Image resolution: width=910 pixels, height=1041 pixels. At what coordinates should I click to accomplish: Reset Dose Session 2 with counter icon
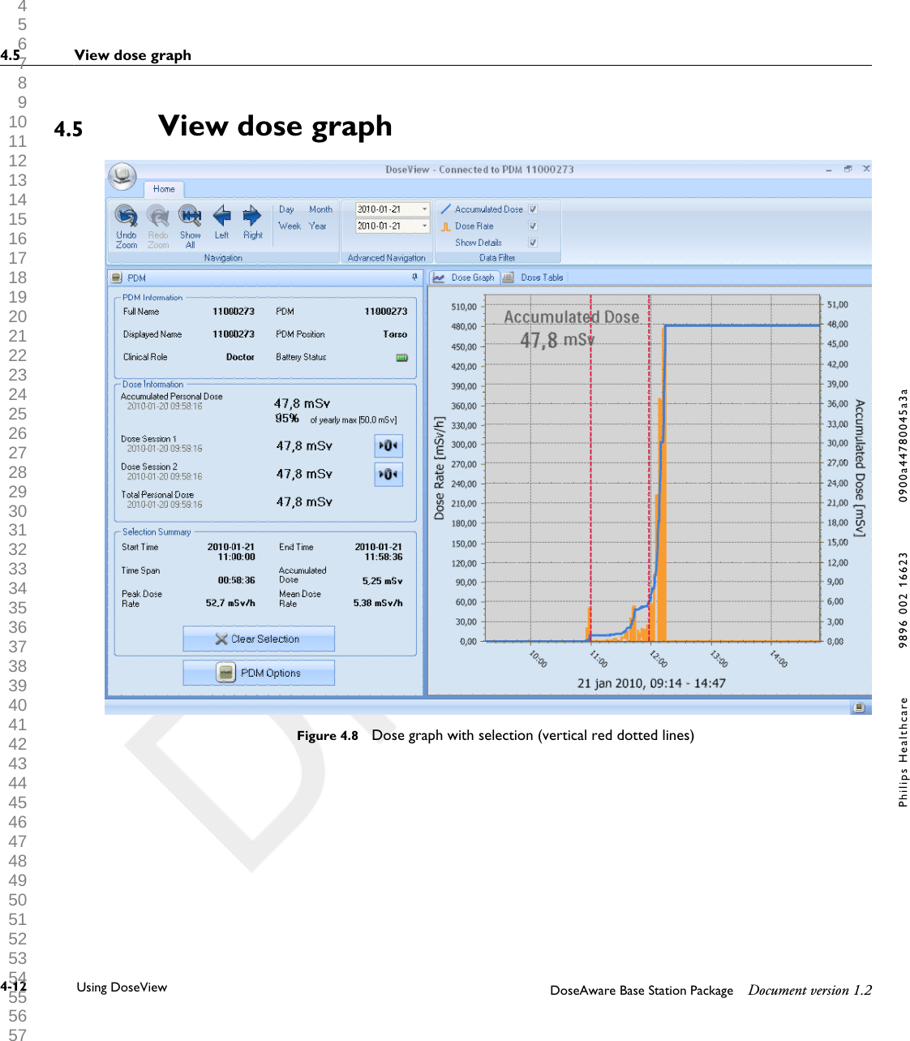coord(388,474)
